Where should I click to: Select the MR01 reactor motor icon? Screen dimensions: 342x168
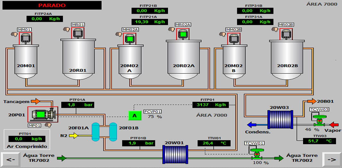[x=78, y=33]
